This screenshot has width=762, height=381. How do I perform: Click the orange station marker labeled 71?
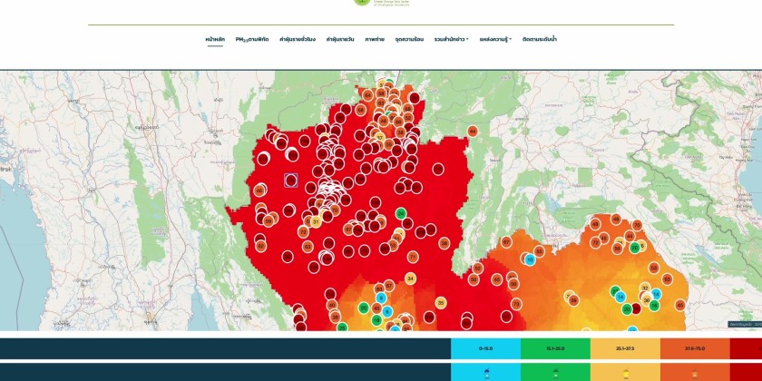pos(413,257)
